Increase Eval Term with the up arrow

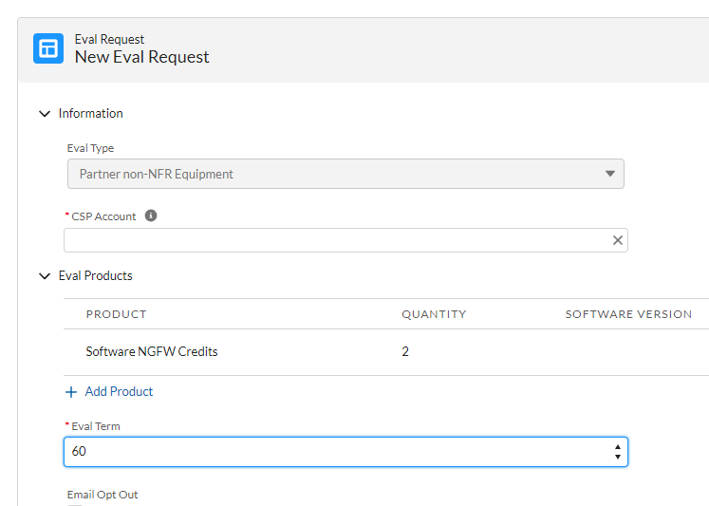(618, 447)
